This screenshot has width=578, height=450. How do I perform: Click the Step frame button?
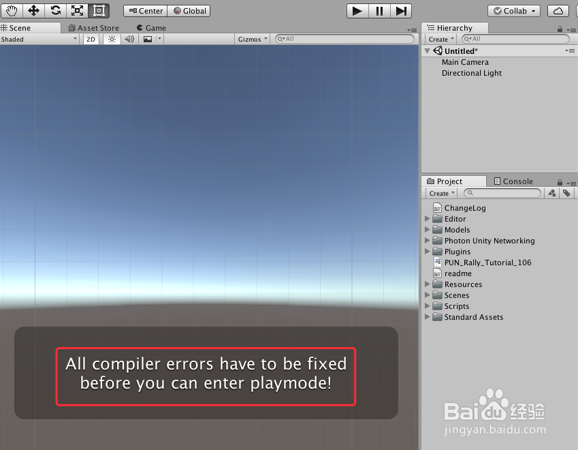[x=401, y=11]
